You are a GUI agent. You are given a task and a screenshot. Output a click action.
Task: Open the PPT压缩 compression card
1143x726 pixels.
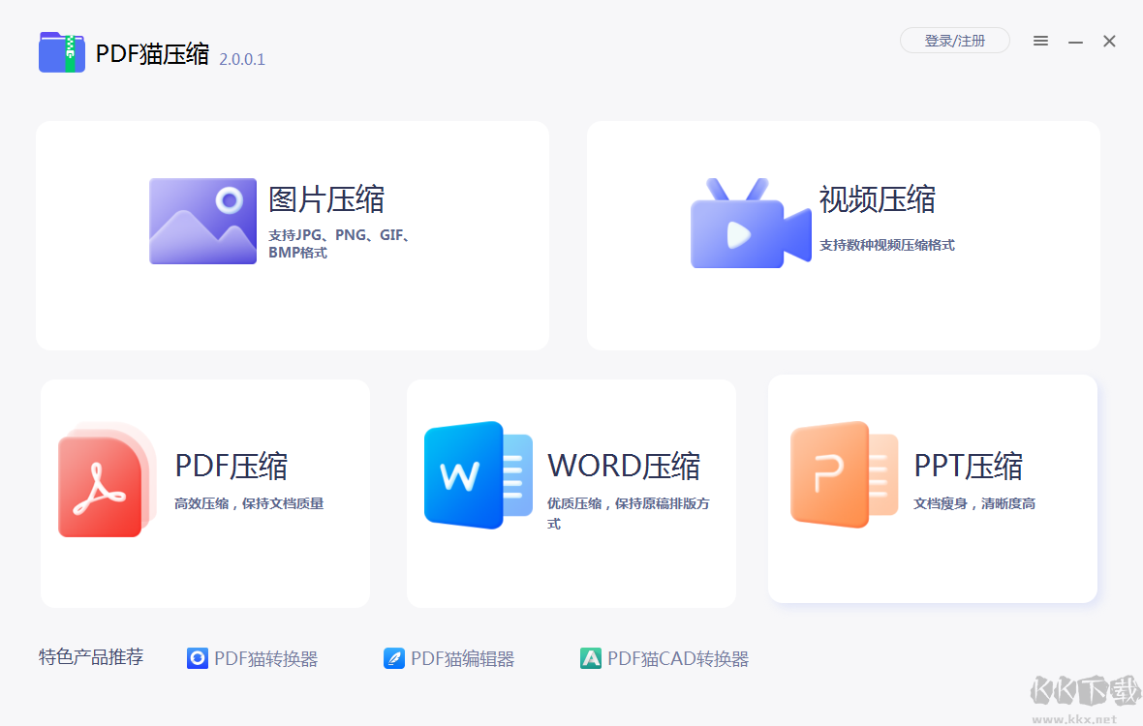point(932,489)
